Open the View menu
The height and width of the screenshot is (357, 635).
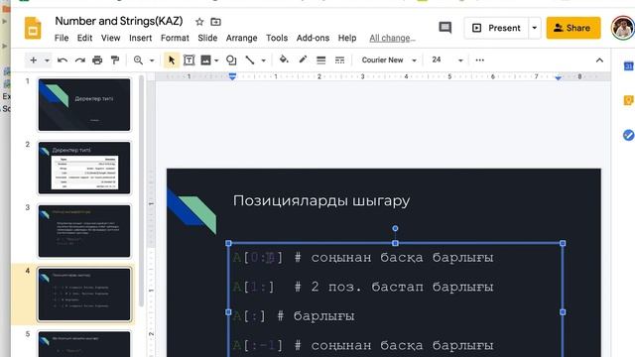[110, 38]
